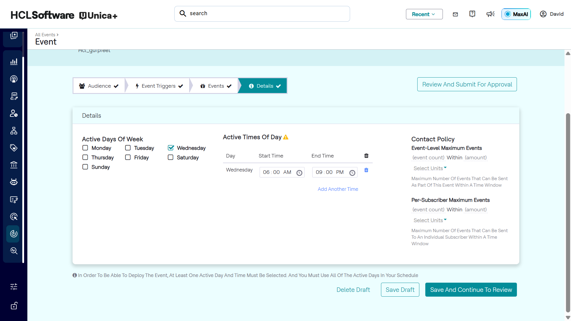Screen dimensions: 571x321
Task: Click the blue trash icon for Wednesday row
Action: (x=366, y=170)
